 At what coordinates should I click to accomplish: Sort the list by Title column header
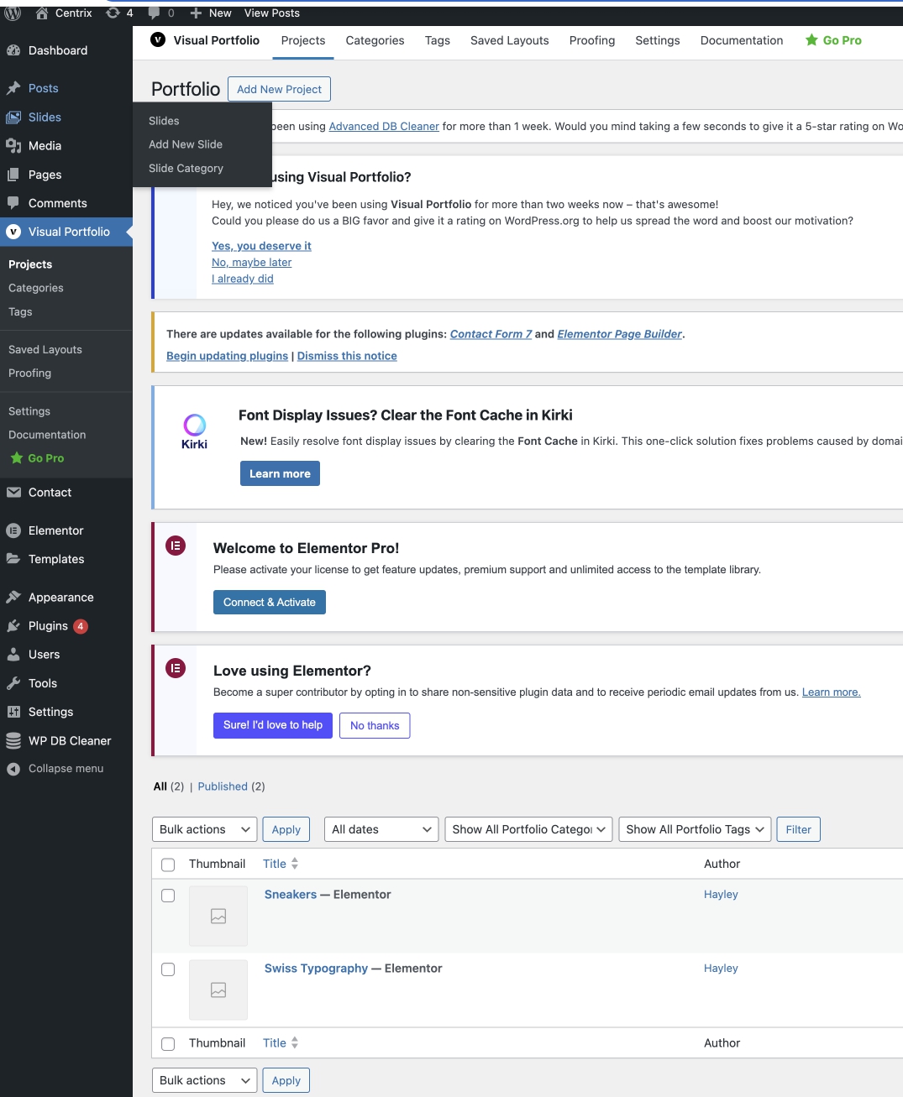(275, 864)
